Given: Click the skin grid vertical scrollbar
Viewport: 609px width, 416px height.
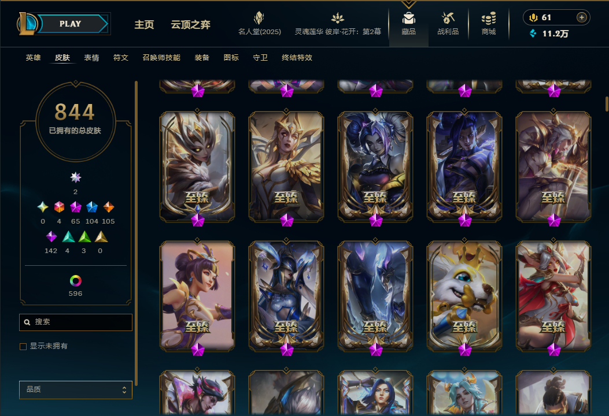Looking at the screenshot, I should point(607,103).
